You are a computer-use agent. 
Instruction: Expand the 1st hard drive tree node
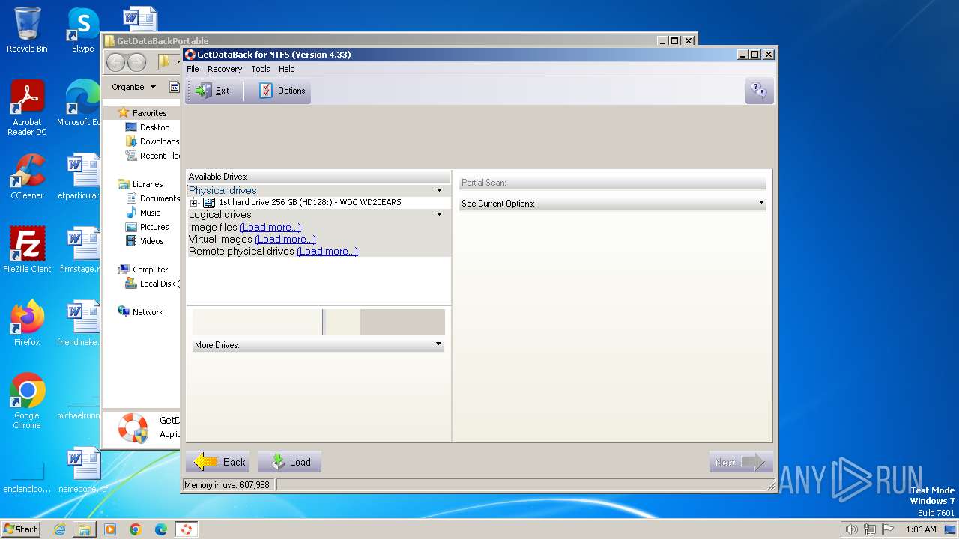point(194,203)
